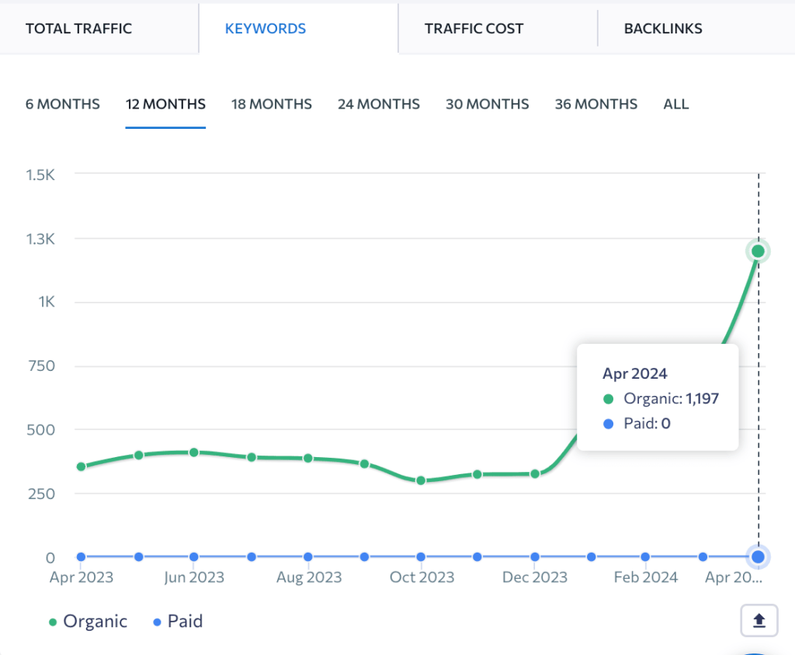Open the Traffic Cost tab
795x655 pixels.
pyautogui.click(x=474, y=29)
